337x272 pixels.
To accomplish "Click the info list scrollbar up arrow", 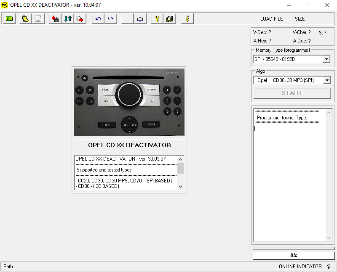I will point(181,159).
